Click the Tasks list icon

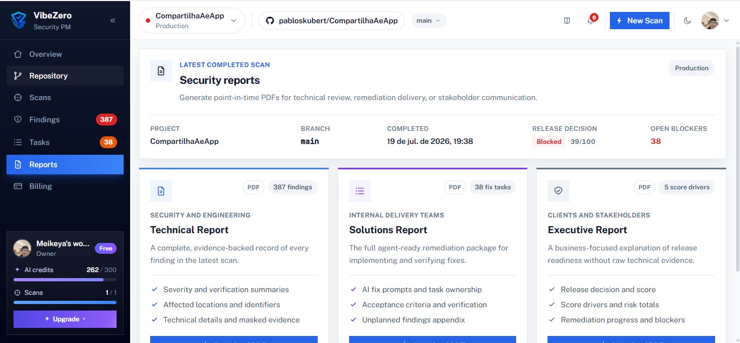(x=18, y=142)
